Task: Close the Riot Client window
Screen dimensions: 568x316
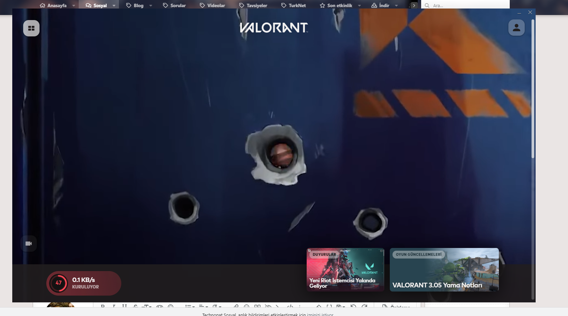Action: (530, 12)
